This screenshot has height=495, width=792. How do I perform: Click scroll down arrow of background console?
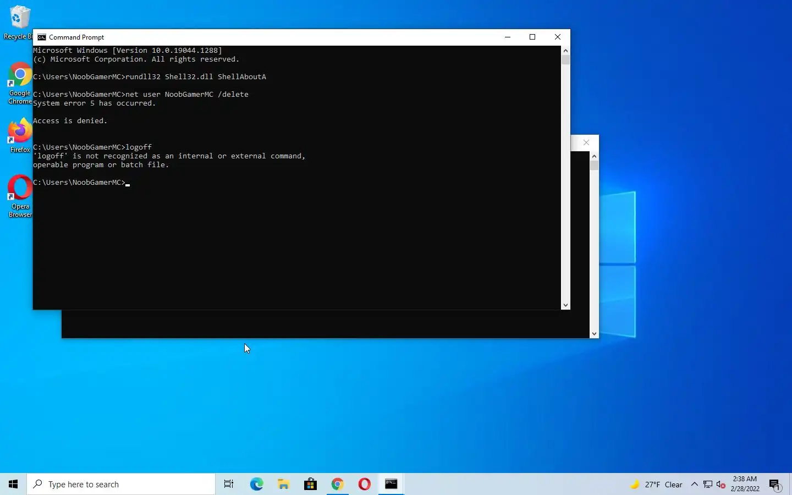click(594, 334)
